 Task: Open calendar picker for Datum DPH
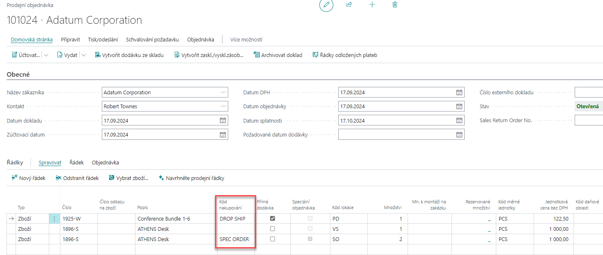point(459,93)
